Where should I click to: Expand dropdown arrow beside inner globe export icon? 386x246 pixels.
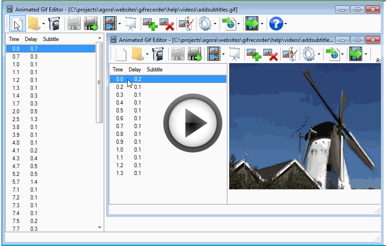(x=342, y=54)
